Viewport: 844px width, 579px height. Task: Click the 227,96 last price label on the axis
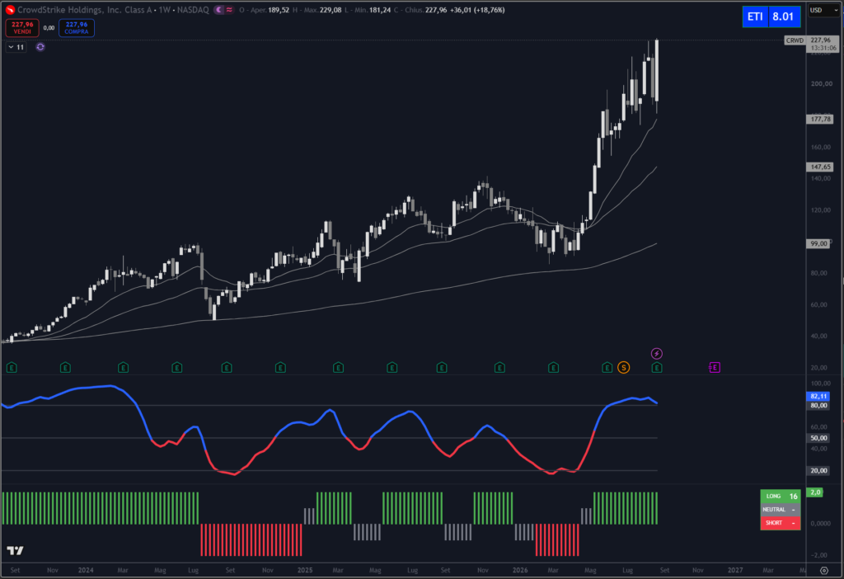point(822,40)
